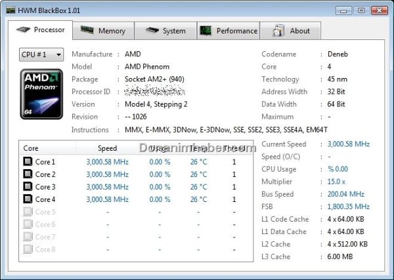Viewport: 394px width, 280px height.
Task: Close the HWM BlackBox window
Action: point(380,10)
